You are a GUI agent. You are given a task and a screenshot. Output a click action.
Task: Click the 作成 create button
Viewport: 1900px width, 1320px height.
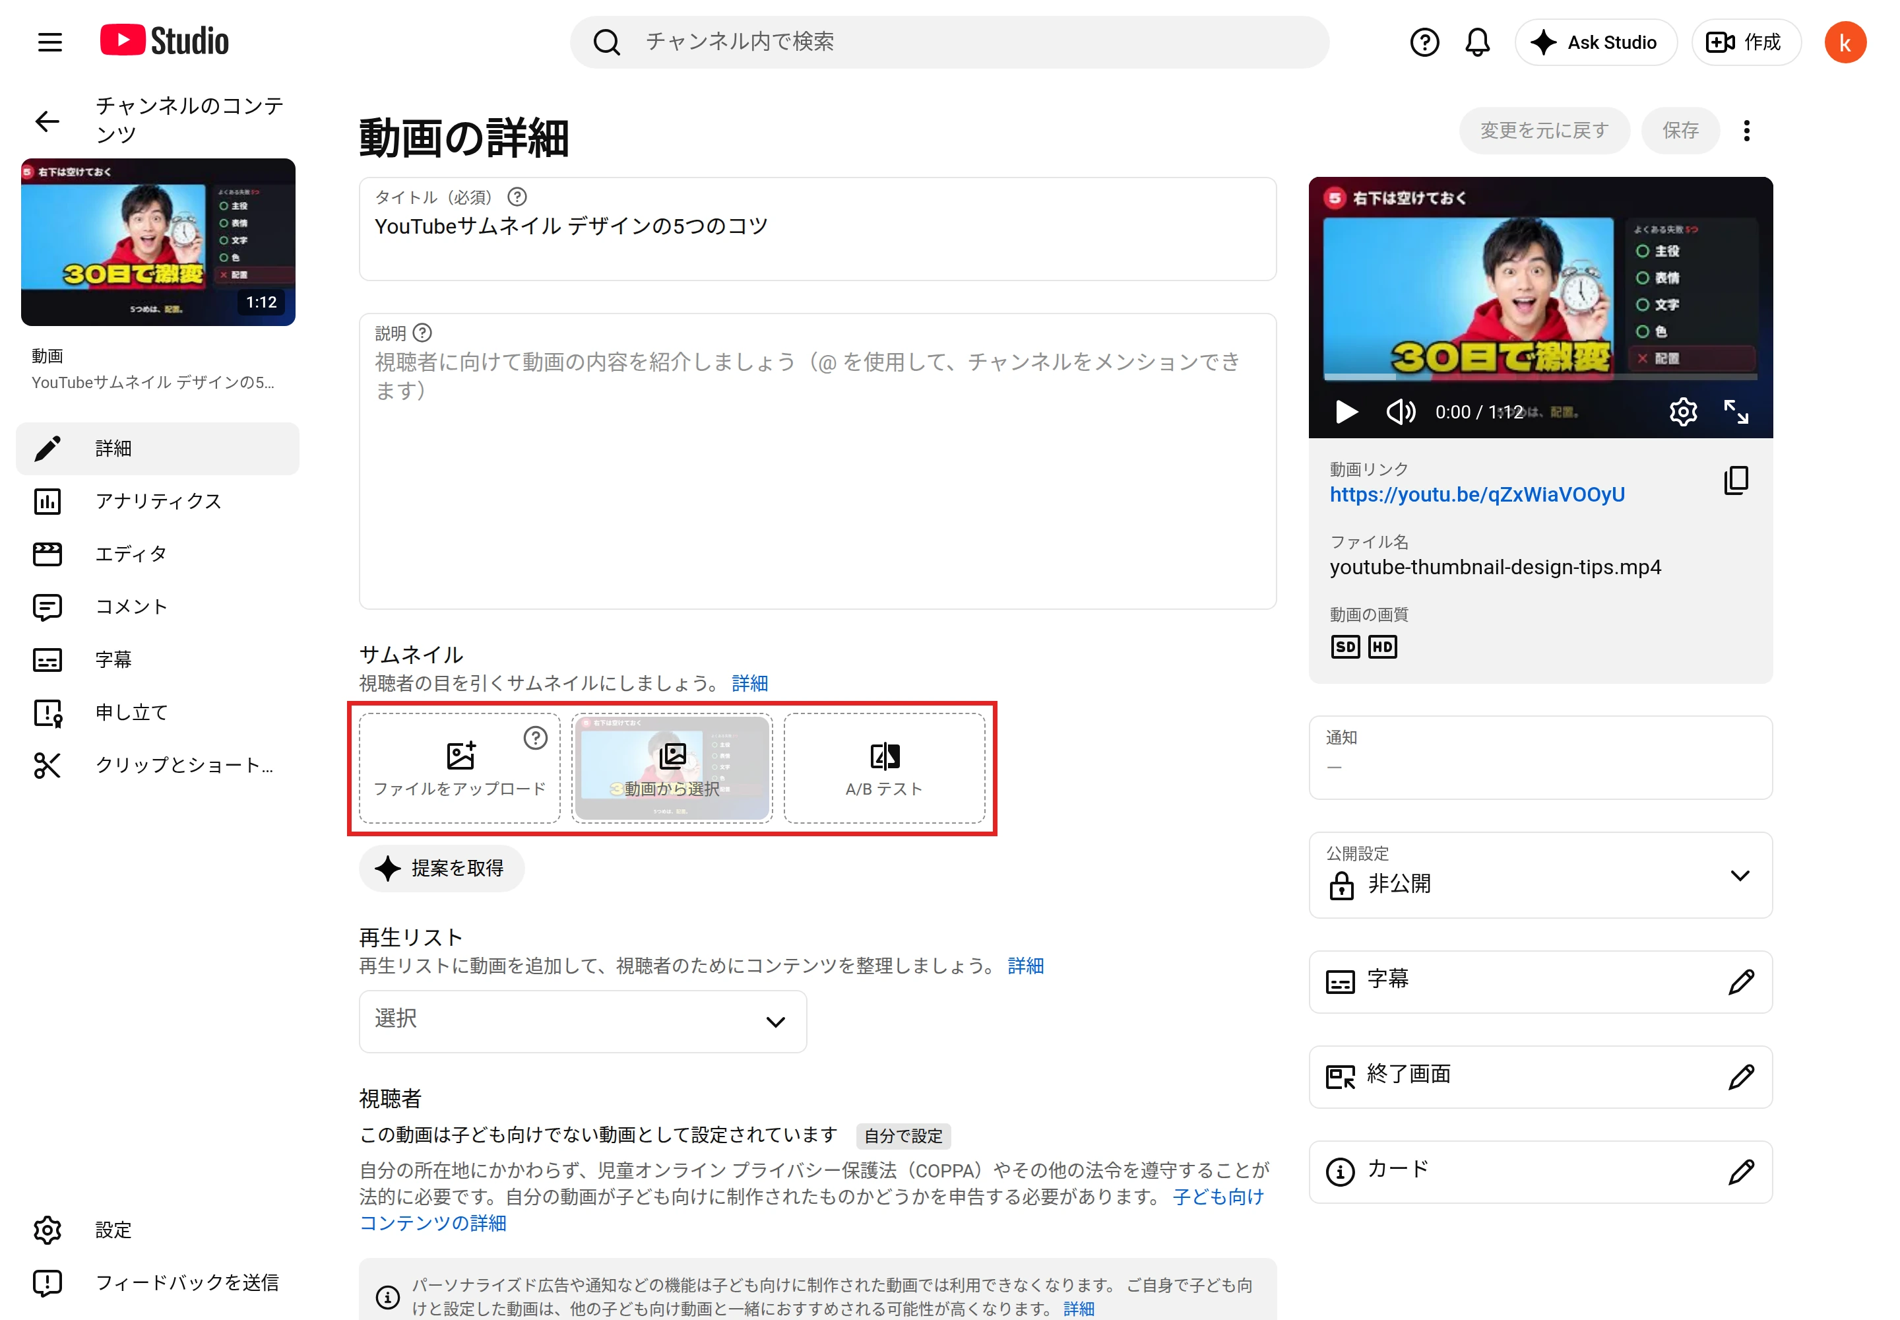(x=1746, y=42)
